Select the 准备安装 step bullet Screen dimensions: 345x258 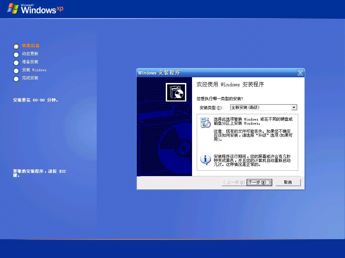point(16,63)
